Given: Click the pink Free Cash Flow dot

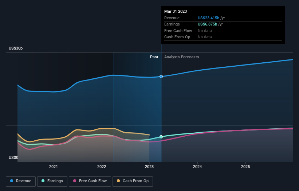Looking at the screenshot, I should coord(75,181).
